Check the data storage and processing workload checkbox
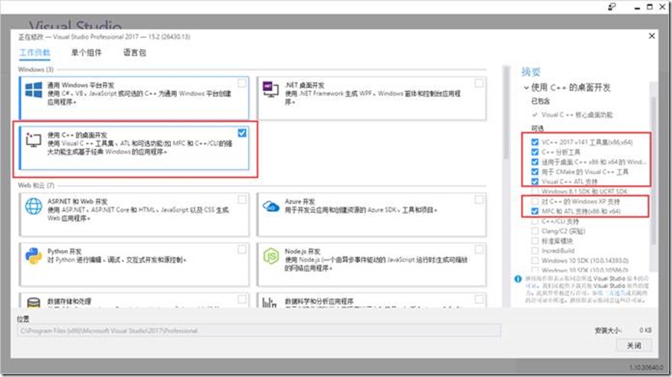The height and width of the screenshot is (377, 672). coord(242,299)
